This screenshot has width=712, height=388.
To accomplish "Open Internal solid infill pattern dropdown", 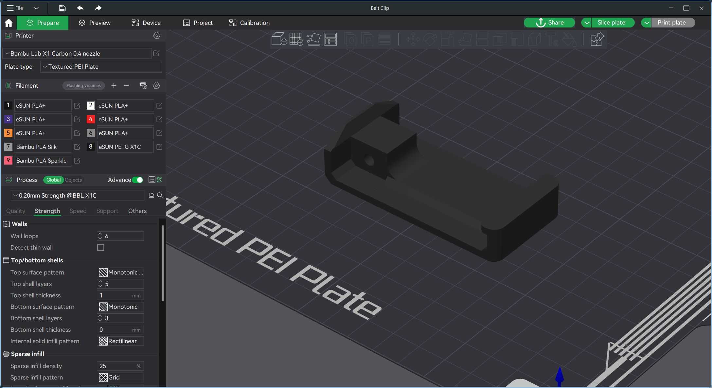I will [x=120, y=341].
